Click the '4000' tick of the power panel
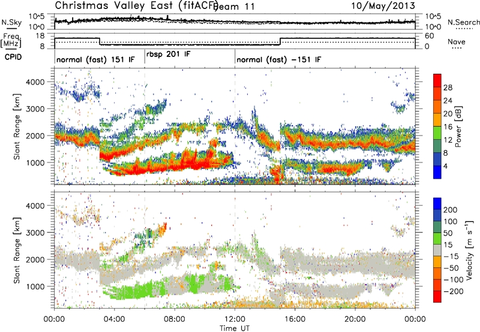Viewport: 480px width, 332px height. click(35, 82)
